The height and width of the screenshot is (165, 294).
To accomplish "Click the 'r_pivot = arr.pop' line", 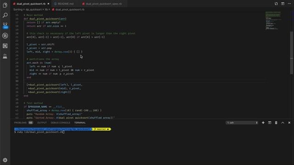I will pyautogui.click(x=39, y=48).
